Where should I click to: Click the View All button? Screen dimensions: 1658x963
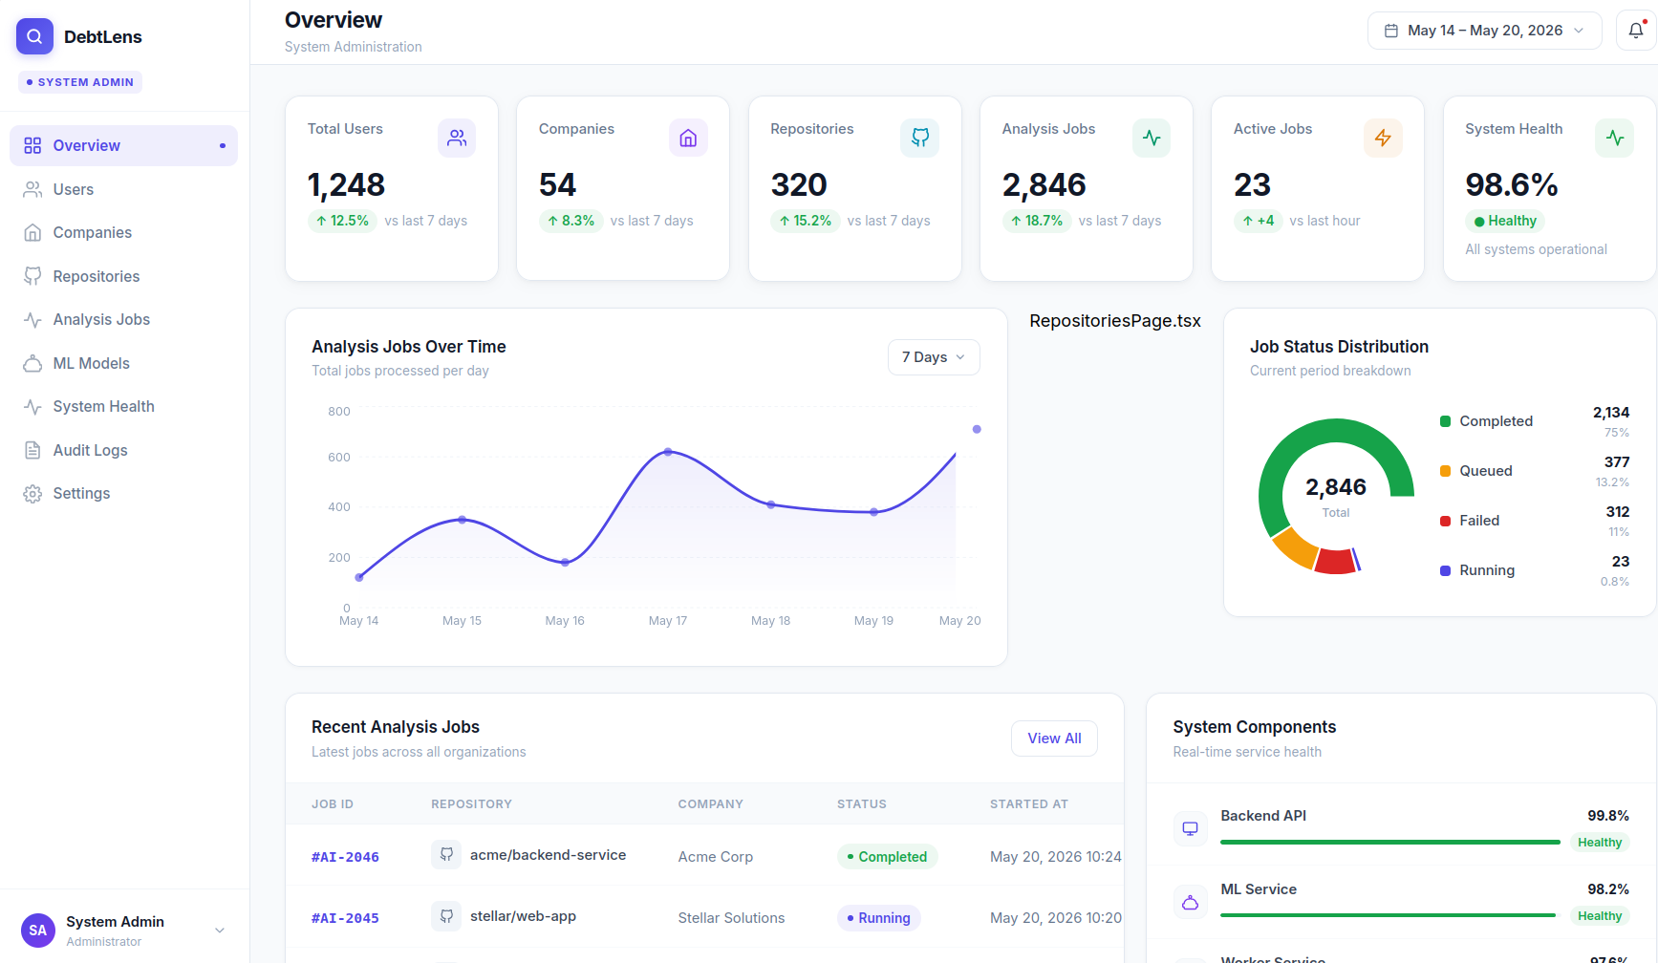coord(1054,738)
